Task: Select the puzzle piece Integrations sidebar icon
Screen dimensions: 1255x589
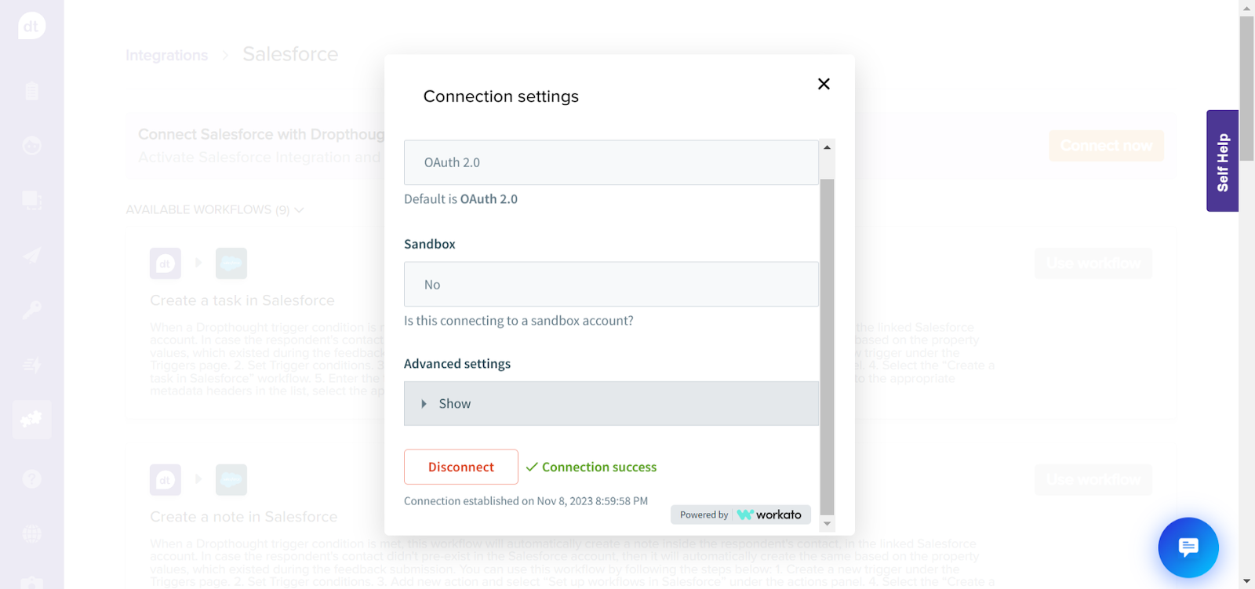Action: [x=31, y=420]
